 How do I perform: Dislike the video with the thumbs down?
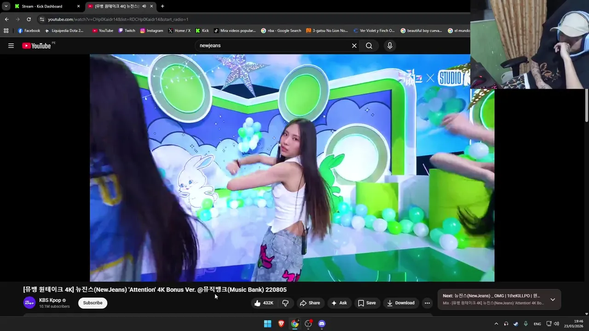tap(285, 303)
